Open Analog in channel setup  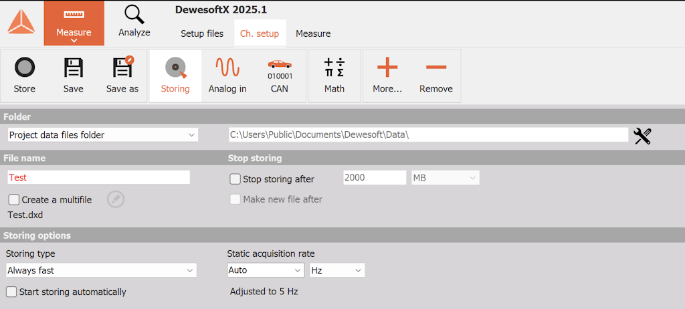[x=227, y=76]
